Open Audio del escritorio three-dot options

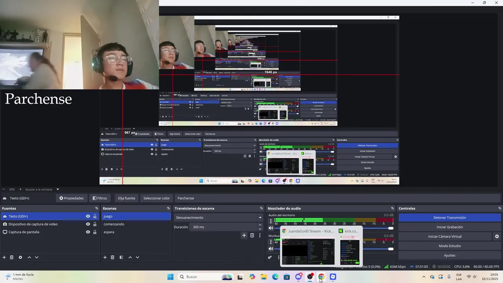pos(271,221)
